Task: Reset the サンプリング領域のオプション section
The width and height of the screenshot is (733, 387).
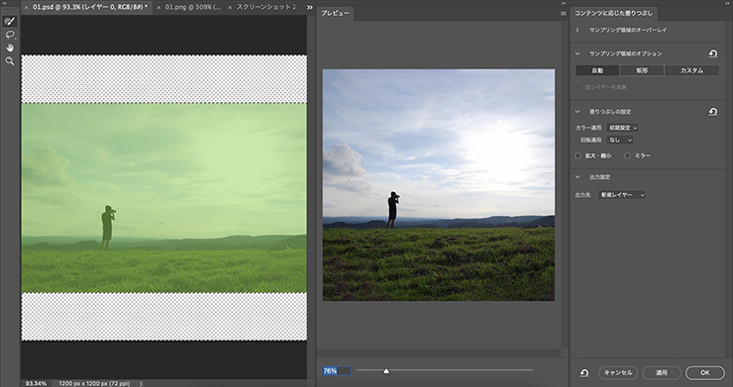Action: (713, 53)
